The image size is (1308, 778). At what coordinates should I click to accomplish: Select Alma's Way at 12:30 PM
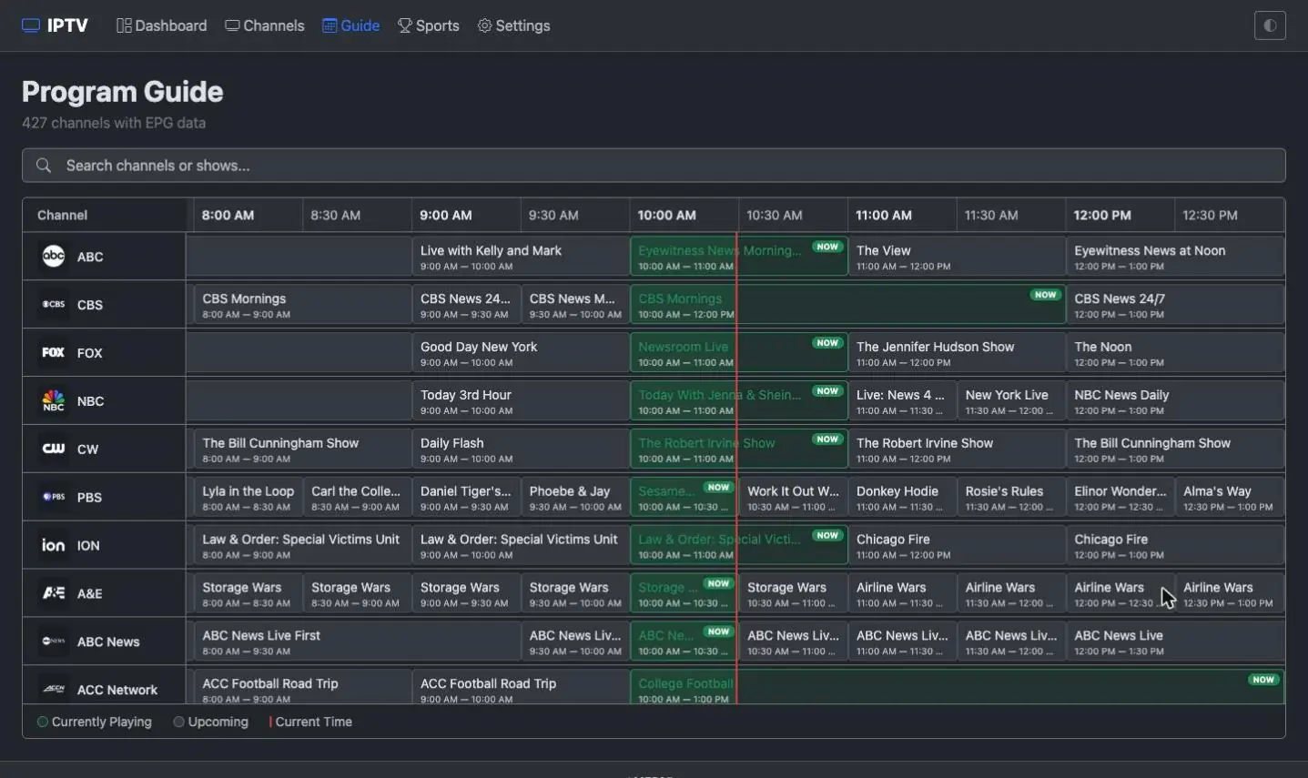click(x=1230, y=497)
